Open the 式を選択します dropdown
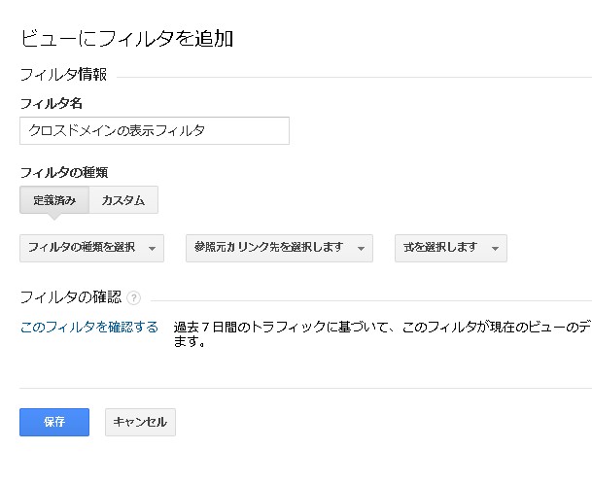The width and height of the screenshot is (592, 485). 450,248
